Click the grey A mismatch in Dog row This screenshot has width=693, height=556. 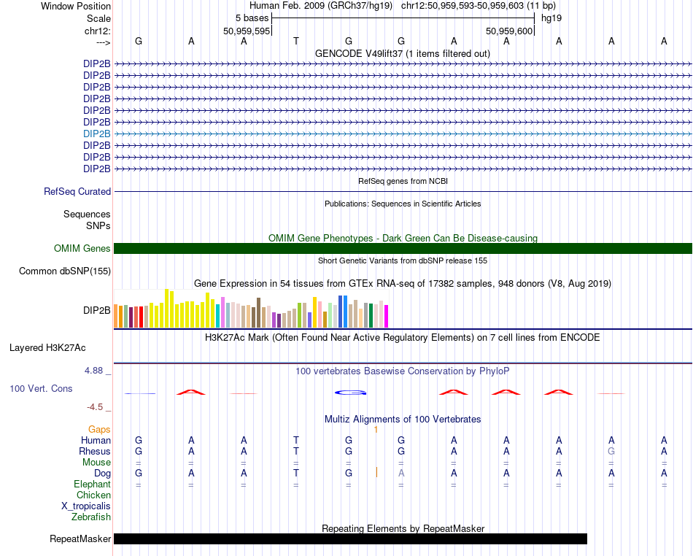pos(401,473)
